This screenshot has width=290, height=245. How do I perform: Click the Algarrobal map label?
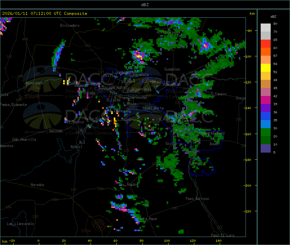[141, 89]
